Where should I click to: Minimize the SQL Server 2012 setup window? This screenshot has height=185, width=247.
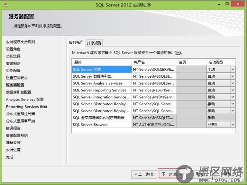pyautogui.click(x=219, y=4)
